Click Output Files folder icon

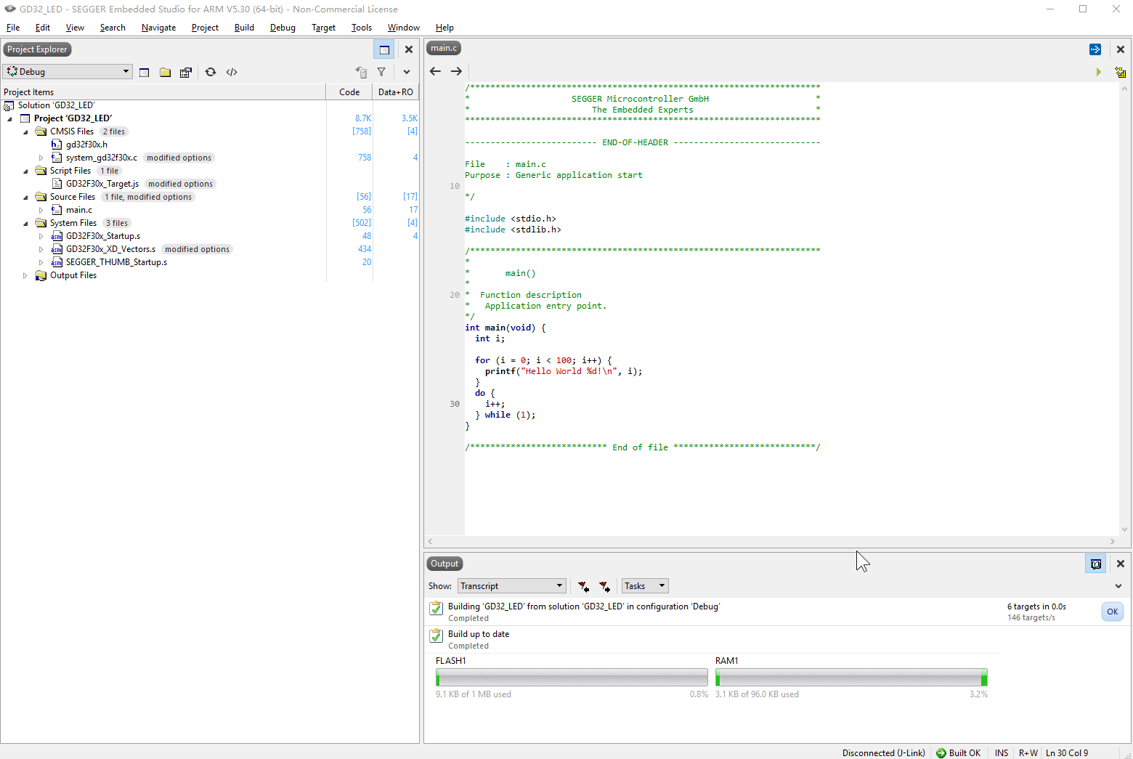pyautogui.click(x=41, y=275)
